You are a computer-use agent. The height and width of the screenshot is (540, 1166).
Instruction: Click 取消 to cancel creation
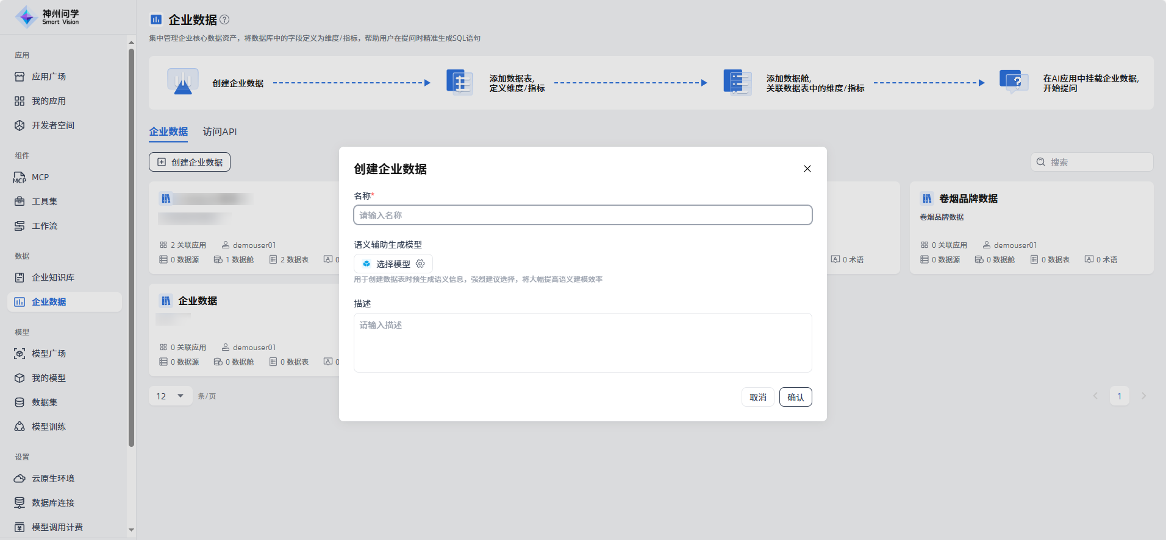pos(757,397)
